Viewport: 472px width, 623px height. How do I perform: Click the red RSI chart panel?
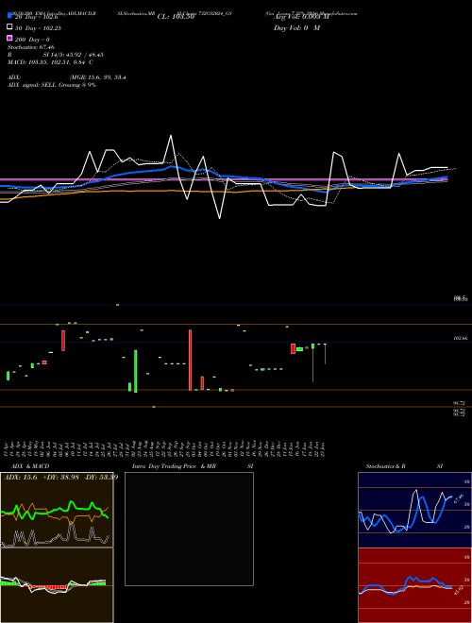[414, 585]
